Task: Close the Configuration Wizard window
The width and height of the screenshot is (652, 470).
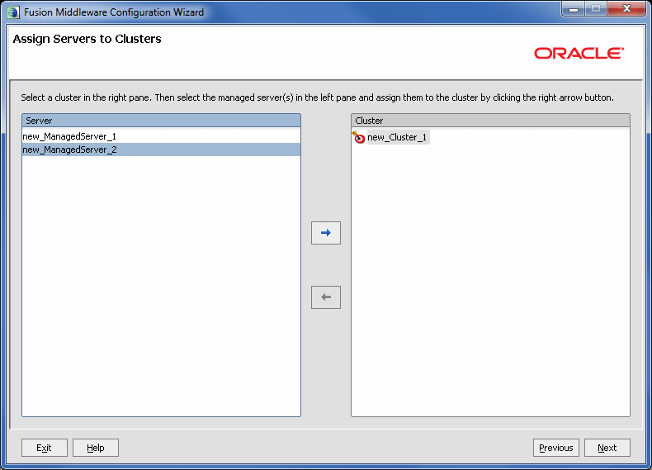Action: [626, 9]
